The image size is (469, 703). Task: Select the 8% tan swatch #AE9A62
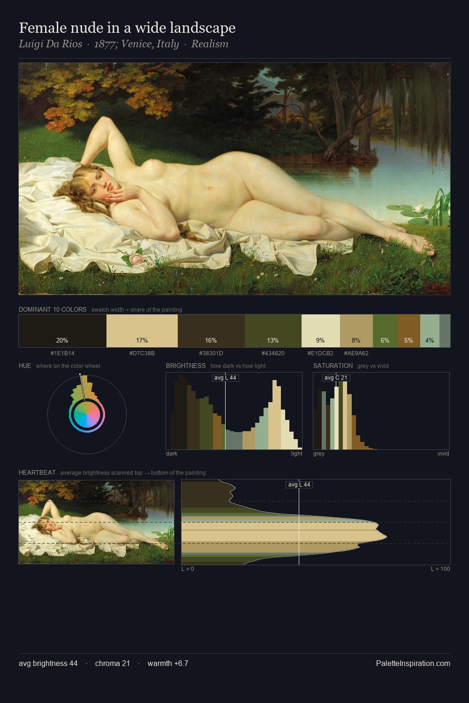click(356, 331)
